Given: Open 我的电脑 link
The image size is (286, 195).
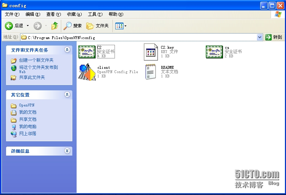Looking at the screenshot, I should click(x=28, y=127).
